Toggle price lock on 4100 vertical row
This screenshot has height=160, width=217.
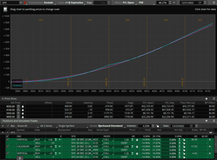click(137, 153)
